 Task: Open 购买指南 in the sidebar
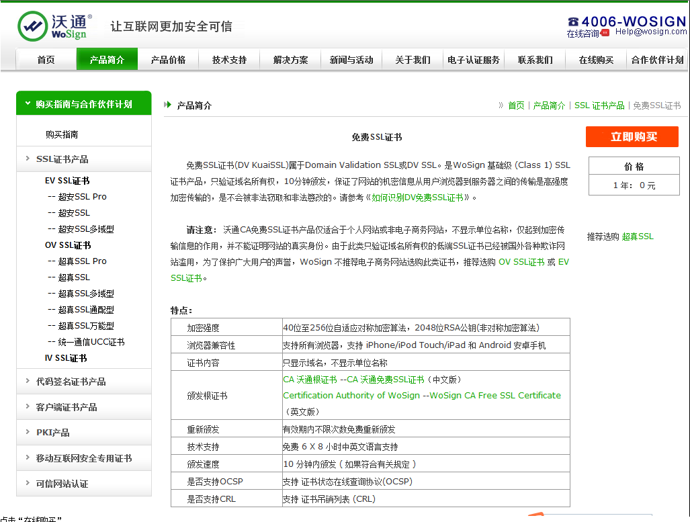(62, 134)
